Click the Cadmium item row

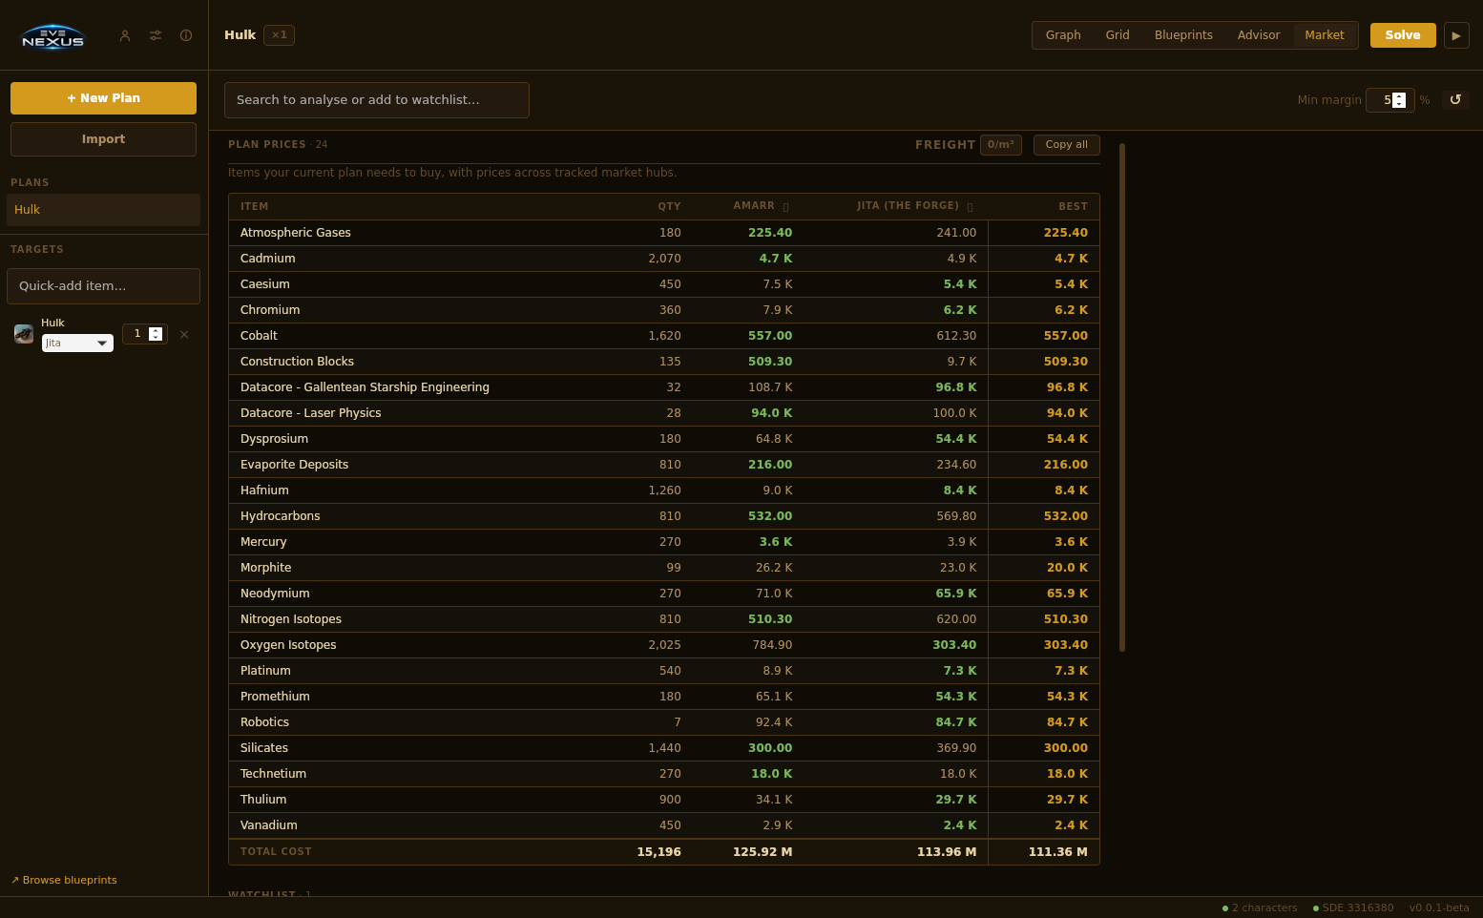(664, 259)
